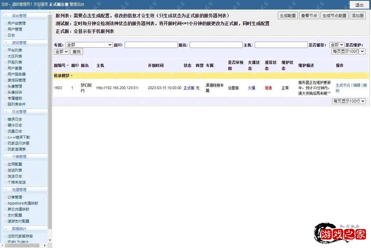Open the 是否推荐 dropdown
Viewport: 371px width, 248px height.
tap(337, 45)
